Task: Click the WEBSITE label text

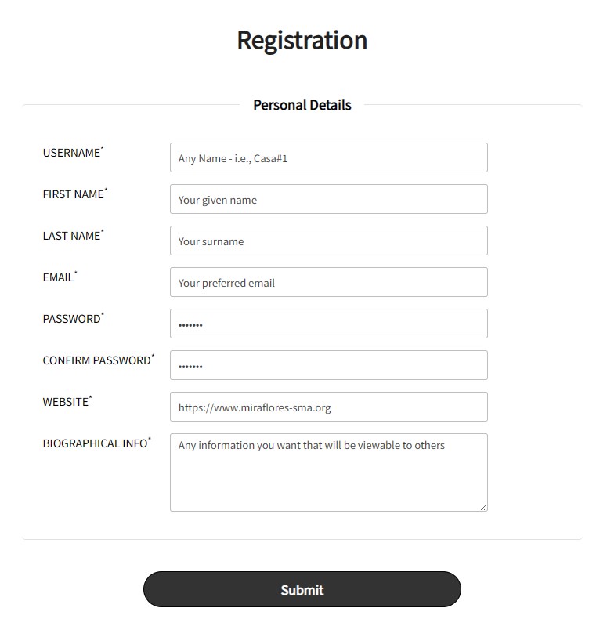Action: (x=66, y=402)
